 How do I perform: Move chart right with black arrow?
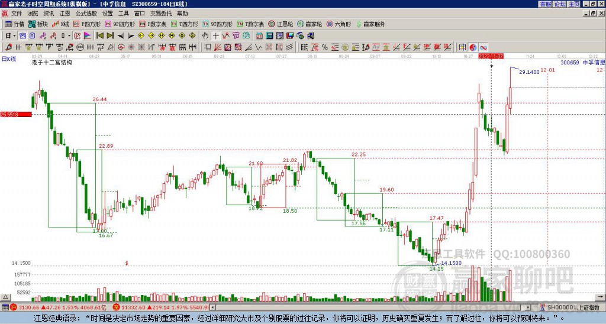pos(131,36)
